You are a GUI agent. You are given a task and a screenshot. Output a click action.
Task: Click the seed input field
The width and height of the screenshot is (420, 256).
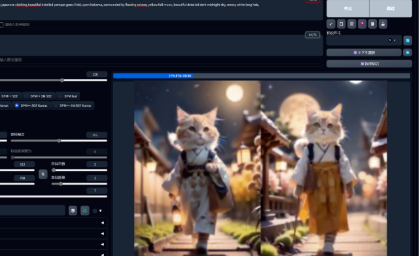pyautogui.click(x=33, y=210)
